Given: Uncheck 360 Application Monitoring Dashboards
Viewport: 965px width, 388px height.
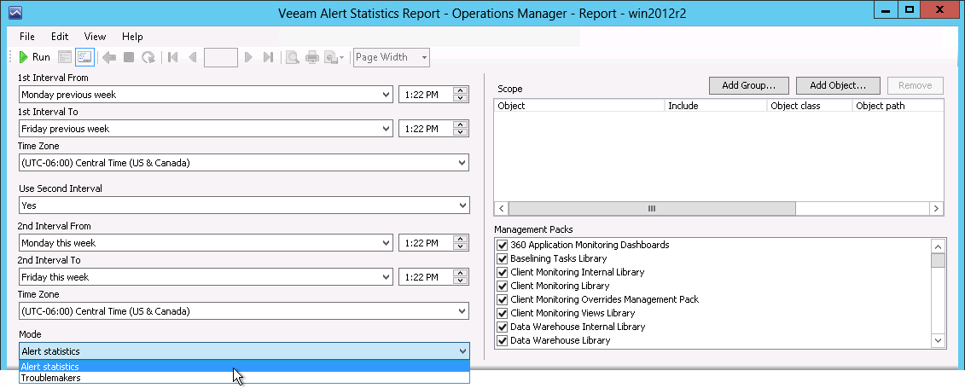Looking at the screenshot, I should (502, 245).
